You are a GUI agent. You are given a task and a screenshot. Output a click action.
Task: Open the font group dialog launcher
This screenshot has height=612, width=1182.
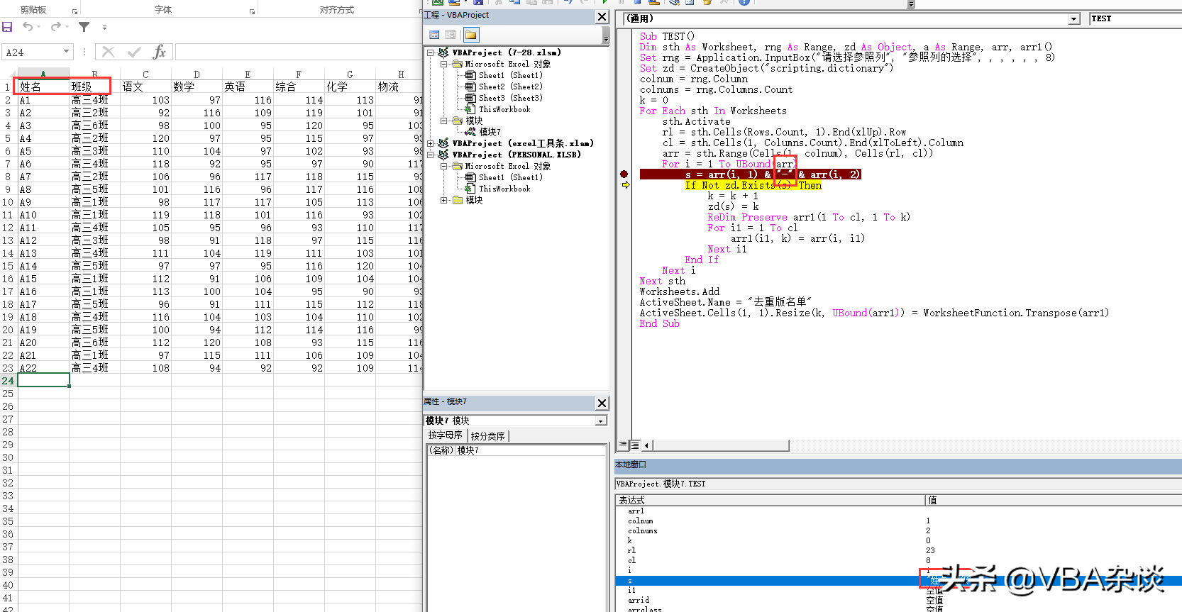[x=252, y=11]
